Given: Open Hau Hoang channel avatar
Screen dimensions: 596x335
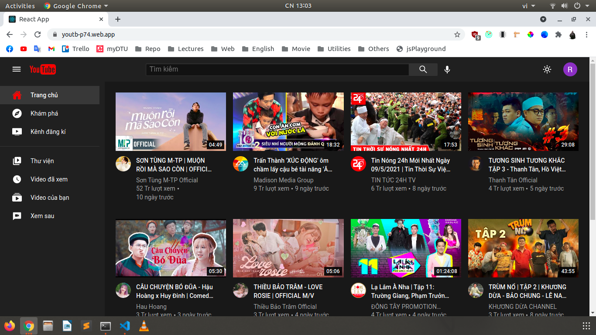Looking at the screenshot, I should pos(123,291).
